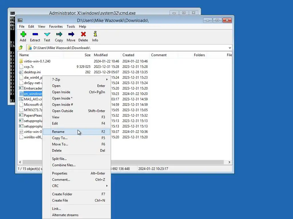Sort by the Folders column header
Image resolution: width=293 pixels, height=219 pixels.
192,55
